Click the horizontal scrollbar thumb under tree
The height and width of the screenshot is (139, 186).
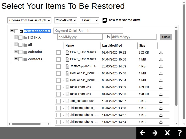[26, 124]
